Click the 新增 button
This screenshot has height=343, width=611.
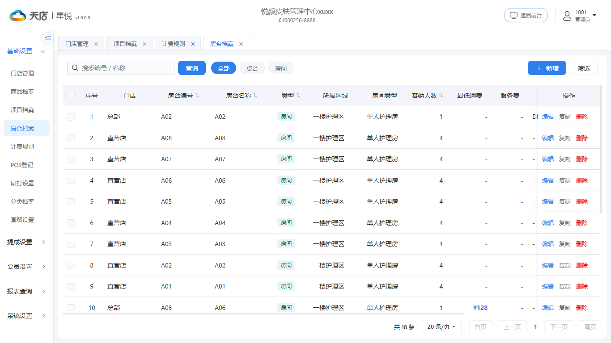[547, 68]
